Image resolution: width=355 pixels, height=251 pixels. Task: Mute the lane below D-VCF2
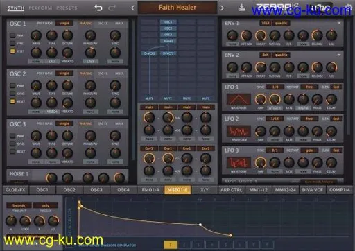(168, 98)
